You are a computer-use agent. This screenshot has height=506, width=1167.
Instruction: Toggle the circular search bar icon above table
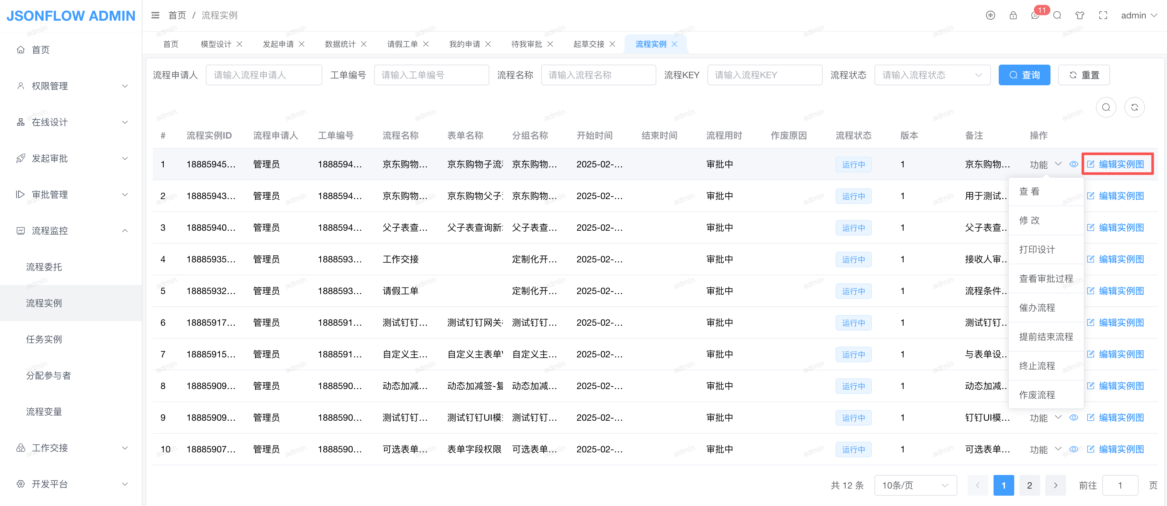click(1106, 107)
